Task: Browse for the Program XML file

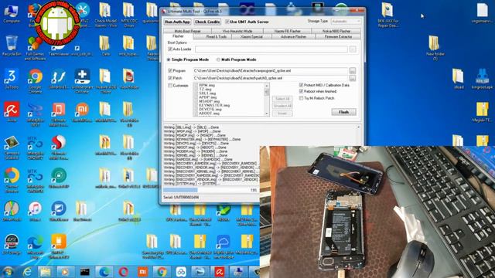Action: (353, 70)
